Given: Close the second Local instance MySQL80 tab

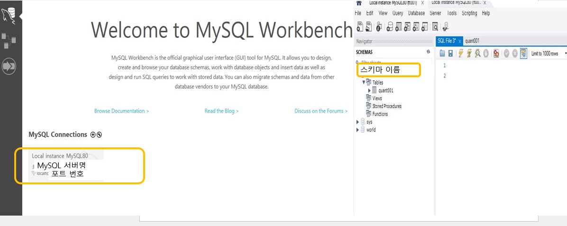Looking at the screenshot, I should click(x=485, y=3).
